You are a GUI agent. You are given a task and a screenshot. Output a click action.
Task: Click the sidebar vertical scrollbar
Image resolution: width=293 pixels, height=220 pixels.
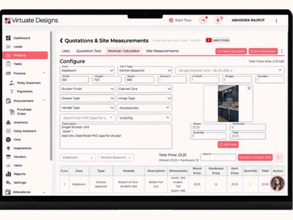tap(51, 96)
